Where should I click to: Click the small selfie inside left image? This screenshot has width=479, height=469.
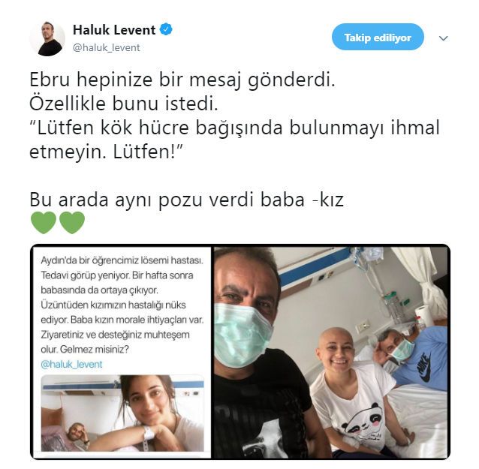pyautogui.click(x=122, y=413)
